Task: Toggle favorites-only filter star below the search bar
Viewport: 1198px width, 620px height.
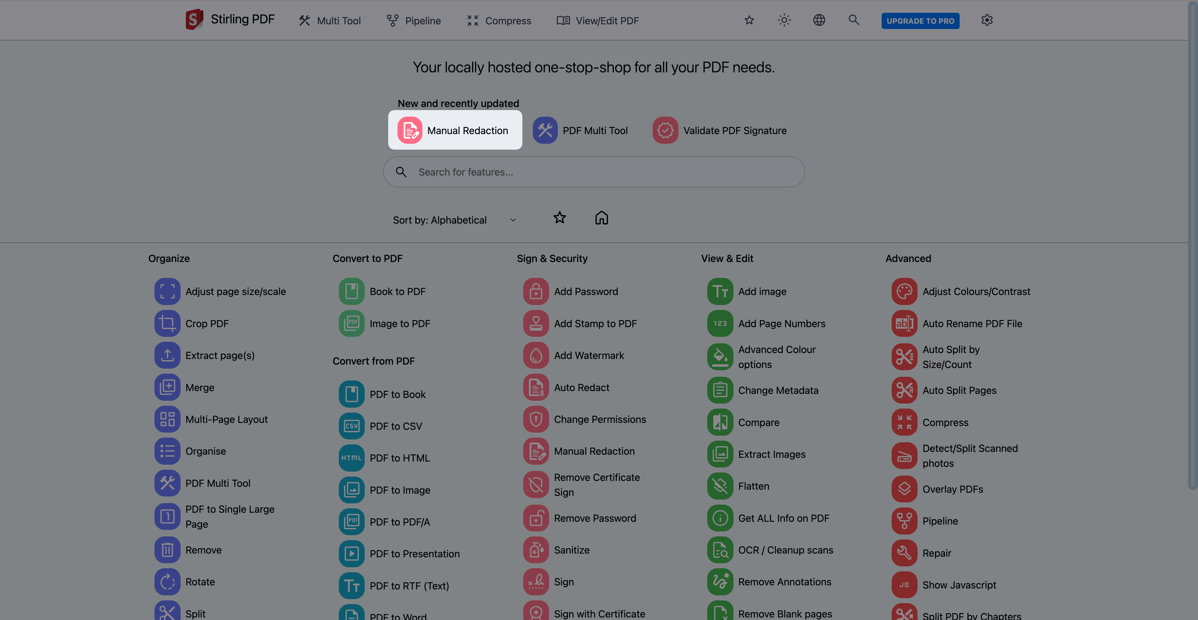Action: (x=559, y=217)
